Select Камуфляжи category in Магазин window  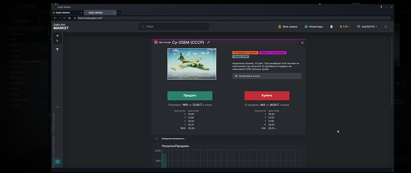coord(17,72)
